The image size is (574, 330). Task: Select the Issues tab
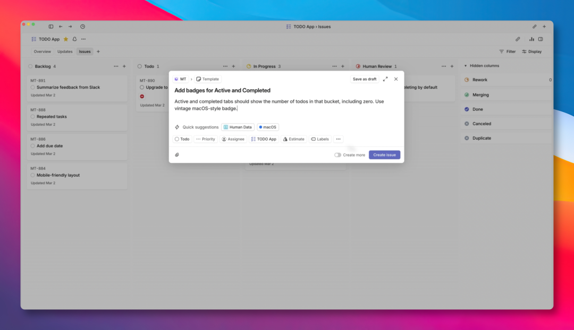85,51
